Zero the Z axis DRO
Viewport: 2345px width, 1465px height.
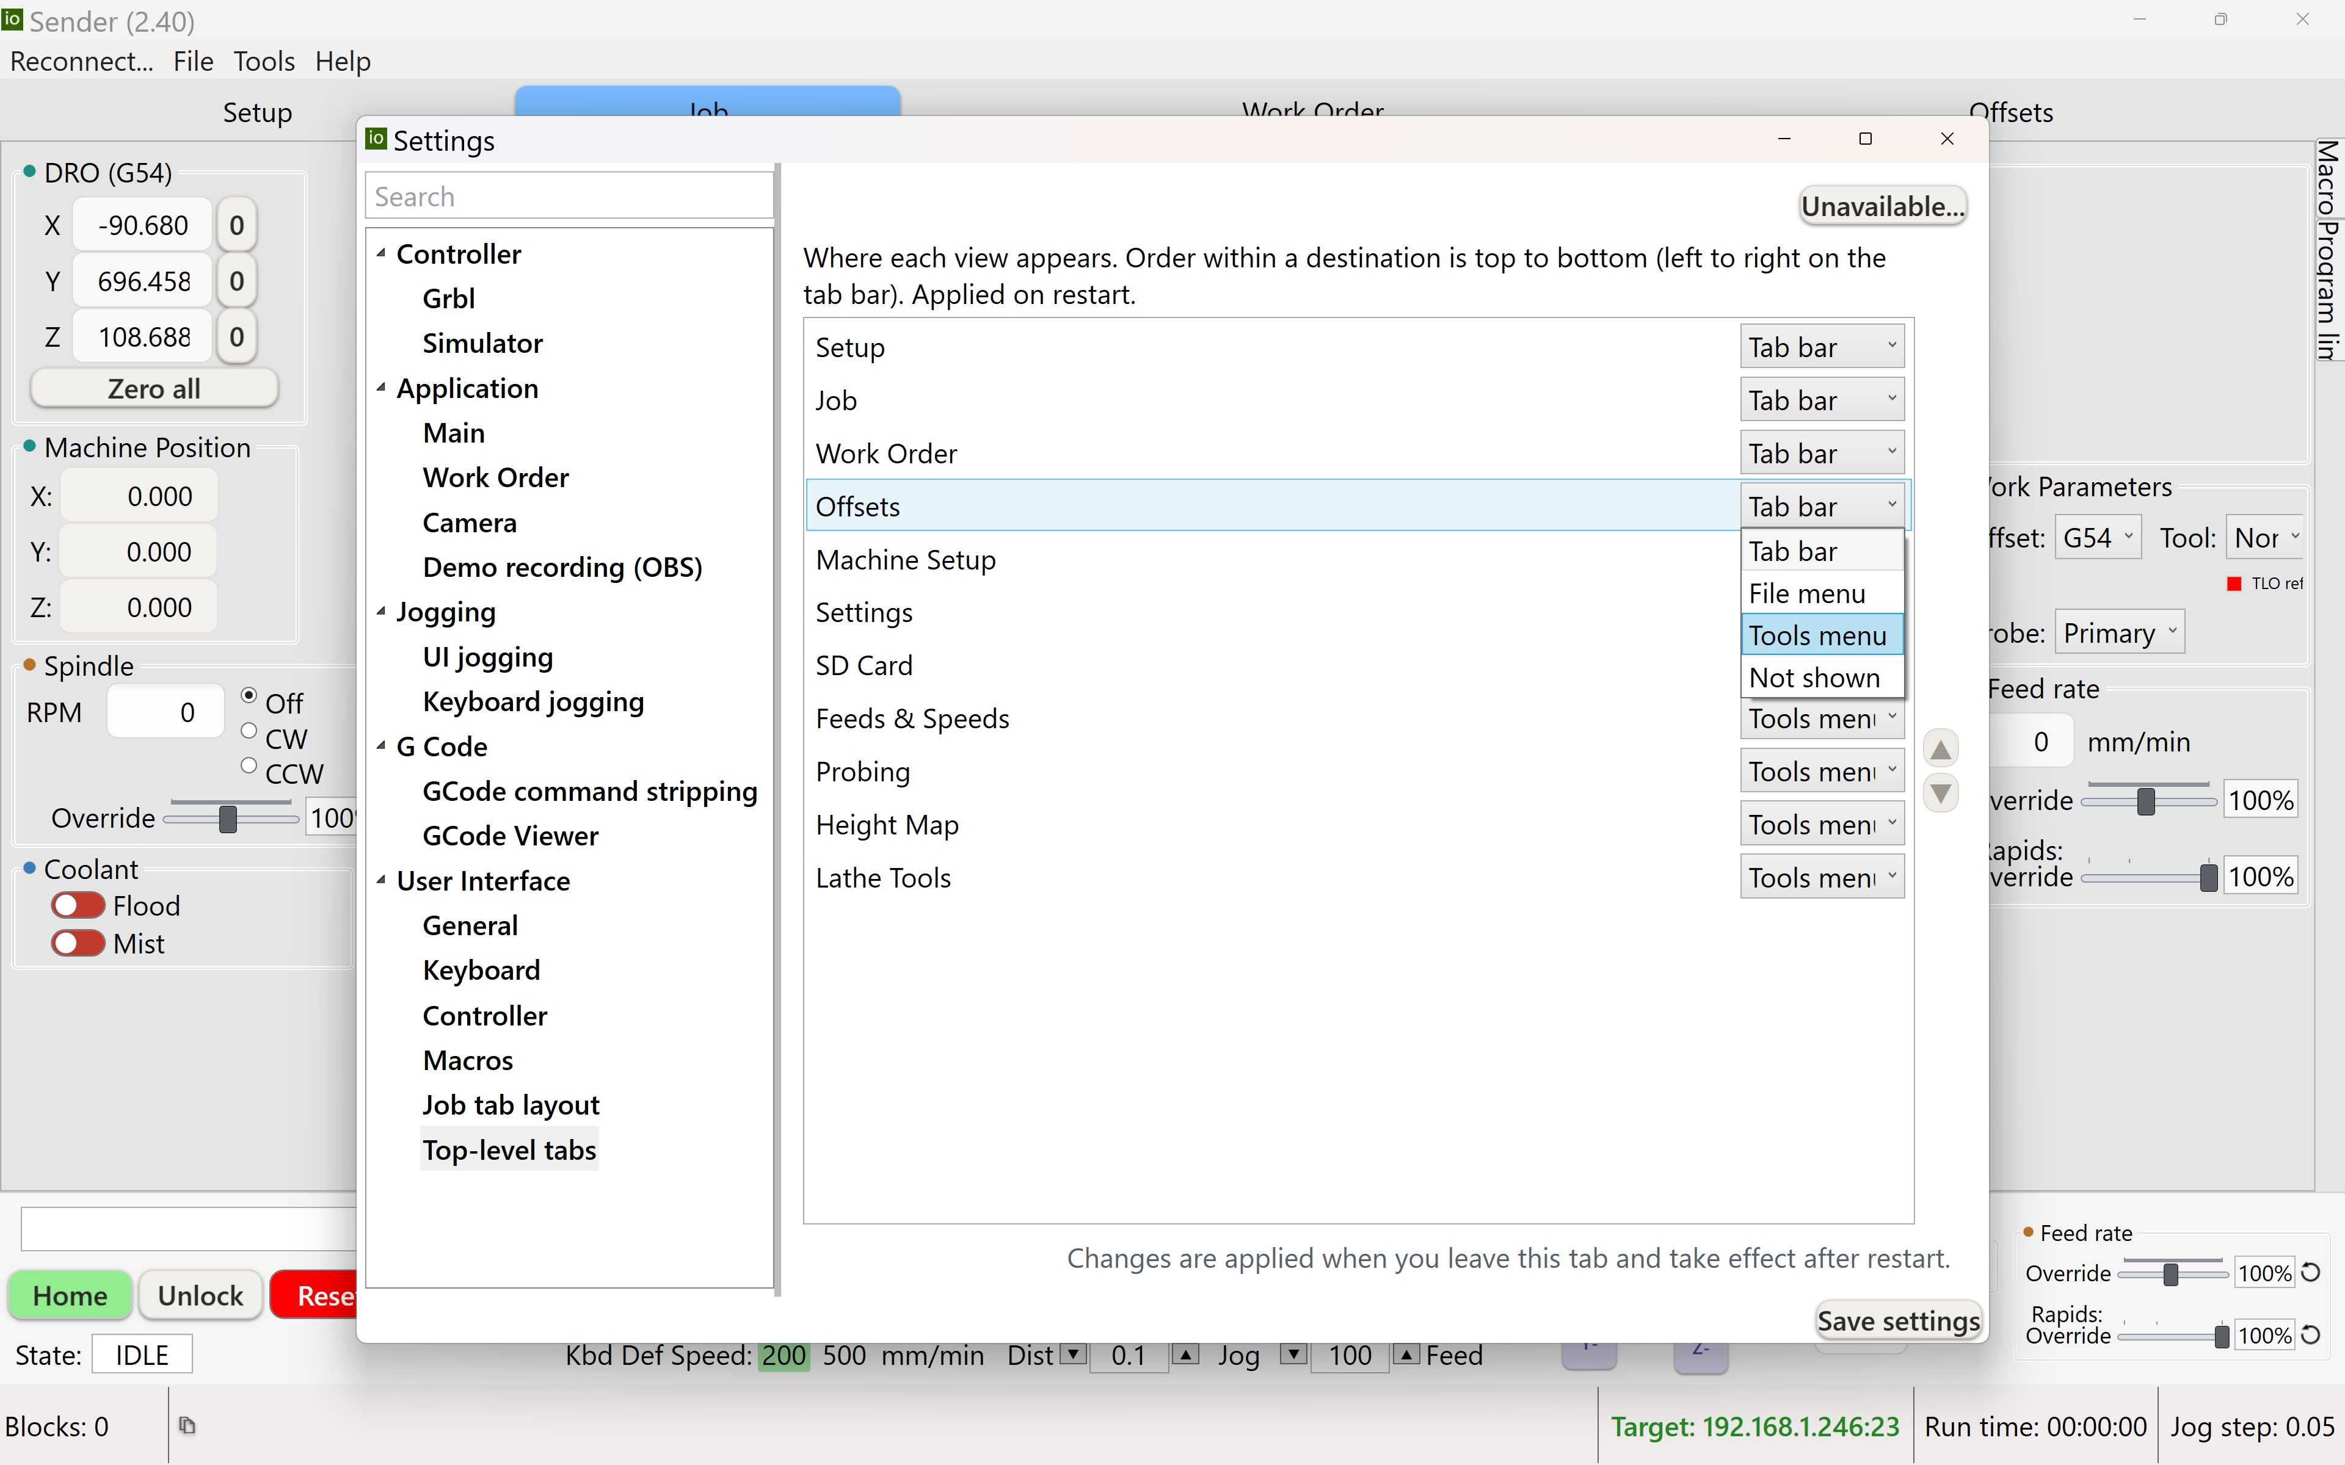pos(236,337)
